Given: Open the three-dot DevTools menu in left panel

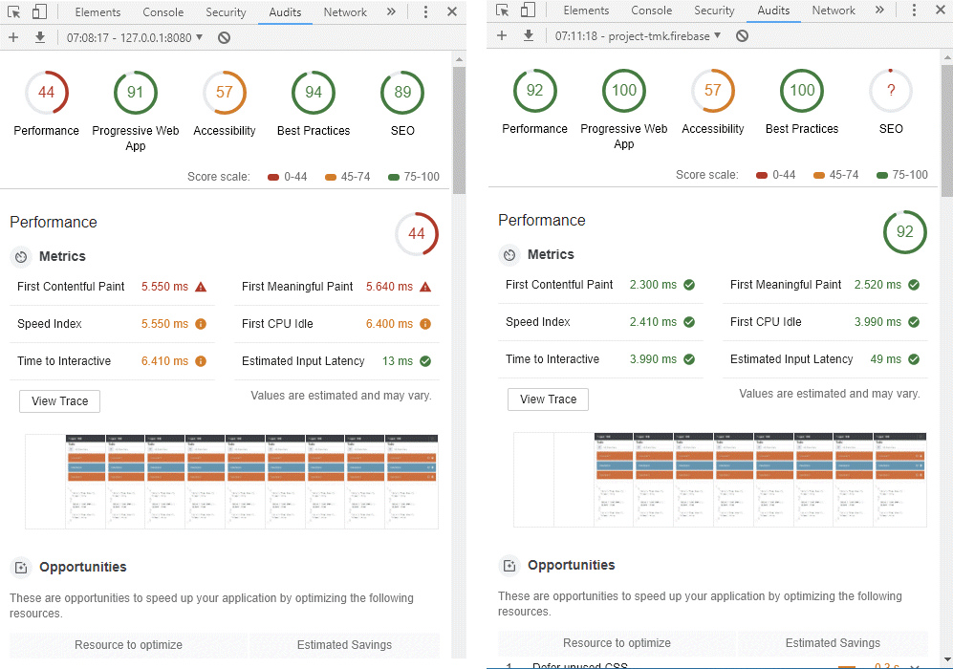Looking at the screenshot, I should pyautogui.click(x=425, y=12).
